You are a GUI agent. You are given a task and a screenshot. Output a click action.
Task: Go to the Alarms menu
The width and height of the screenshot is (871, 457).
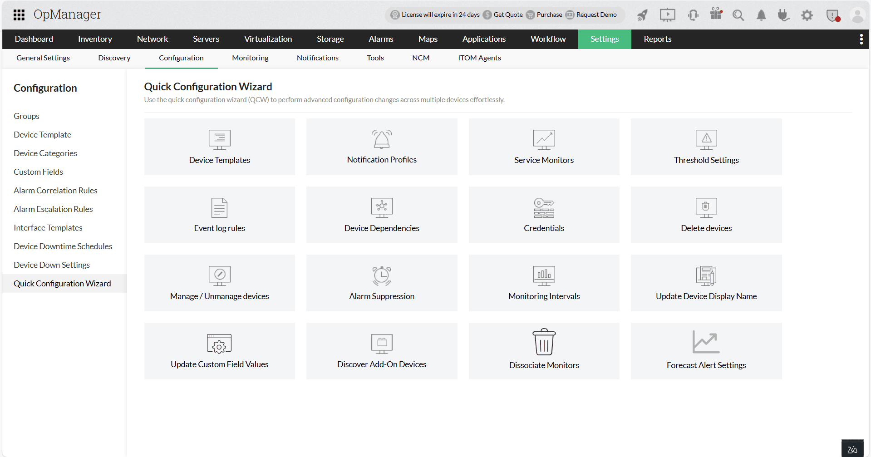click(381, 39)
